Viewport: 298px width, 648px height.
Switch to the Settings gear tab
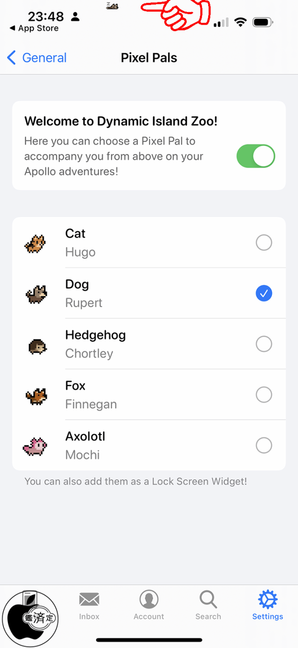coord(268,606)
